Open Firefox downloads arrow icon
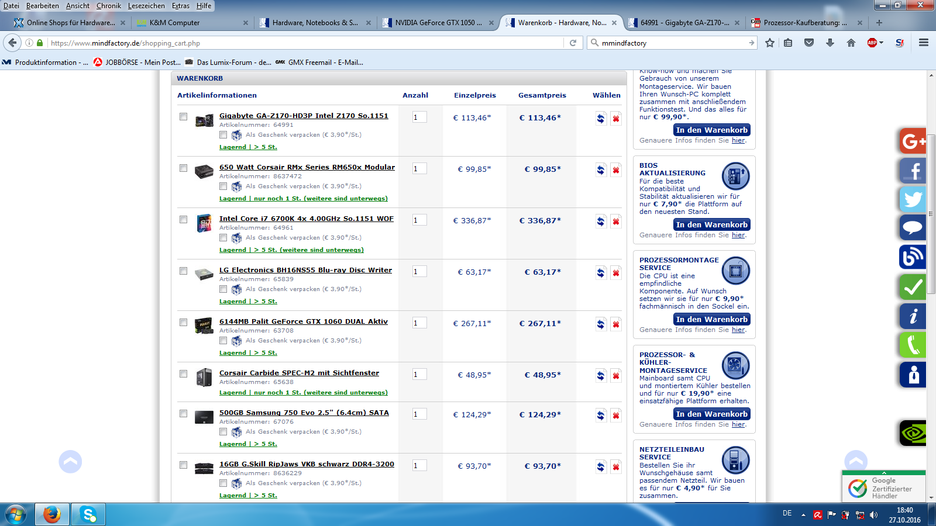The image size is (936, 526). pyautogui.click(x=830, y=43)
